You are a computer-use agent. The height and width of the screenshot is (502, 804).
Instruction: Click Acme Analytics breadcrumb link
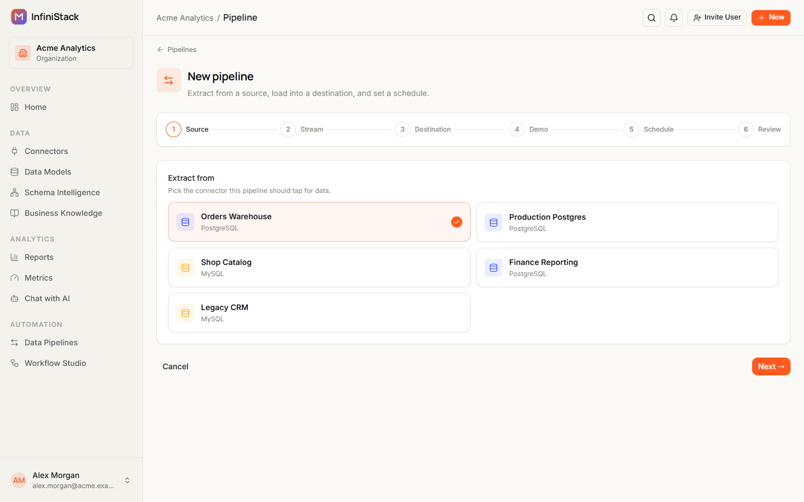click(185, 18)
